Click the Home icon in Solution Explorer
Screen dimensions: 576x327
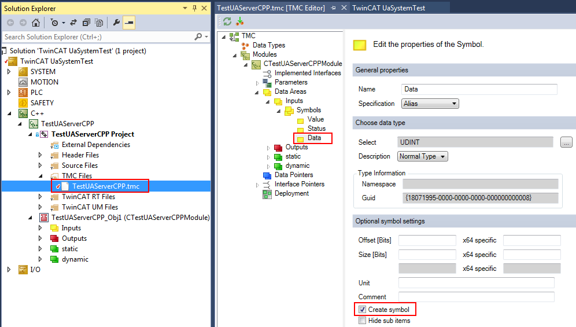[x=36, y=23]
